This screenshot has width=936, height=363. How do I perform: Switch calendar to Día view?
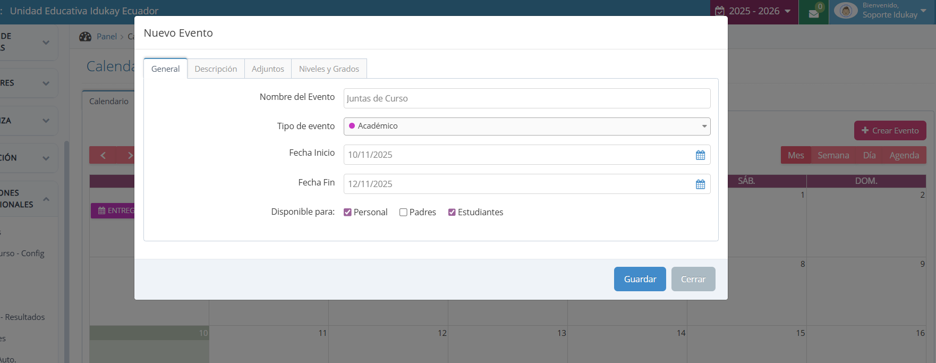(x=869, y=155)
